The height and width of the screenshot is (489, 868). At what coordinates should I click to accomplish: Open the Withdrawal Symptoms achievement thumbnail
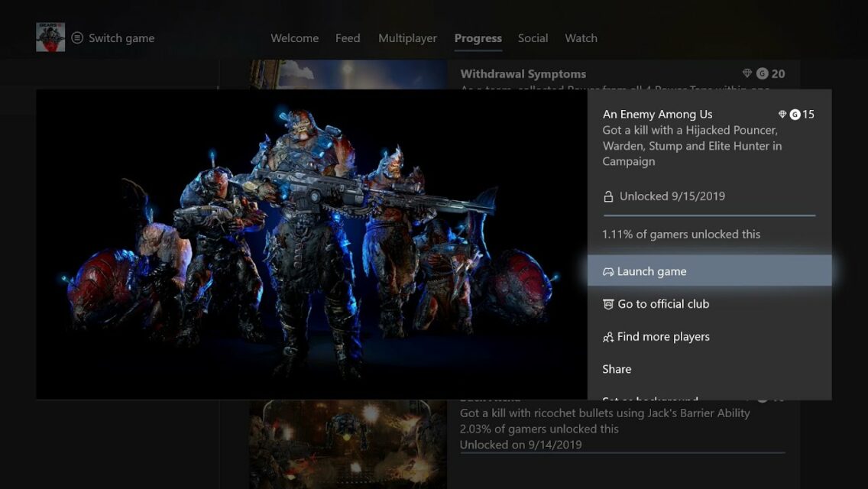[348, 75]
